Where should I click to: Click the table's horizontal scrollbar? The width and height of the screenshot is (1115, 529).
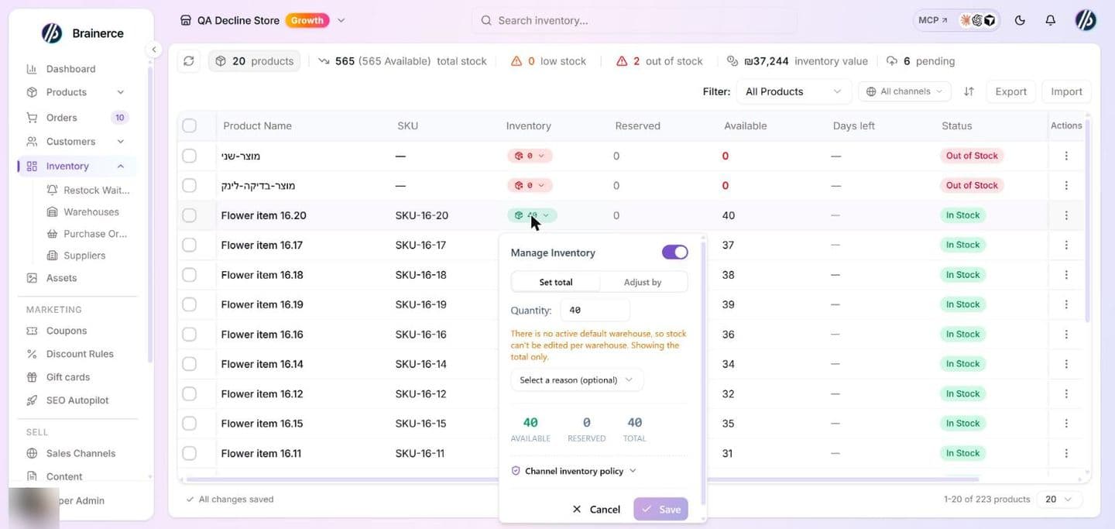(581, 479)
